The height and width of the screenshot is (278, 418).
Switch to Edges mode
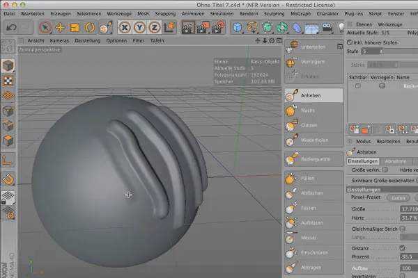click(8, 126)
